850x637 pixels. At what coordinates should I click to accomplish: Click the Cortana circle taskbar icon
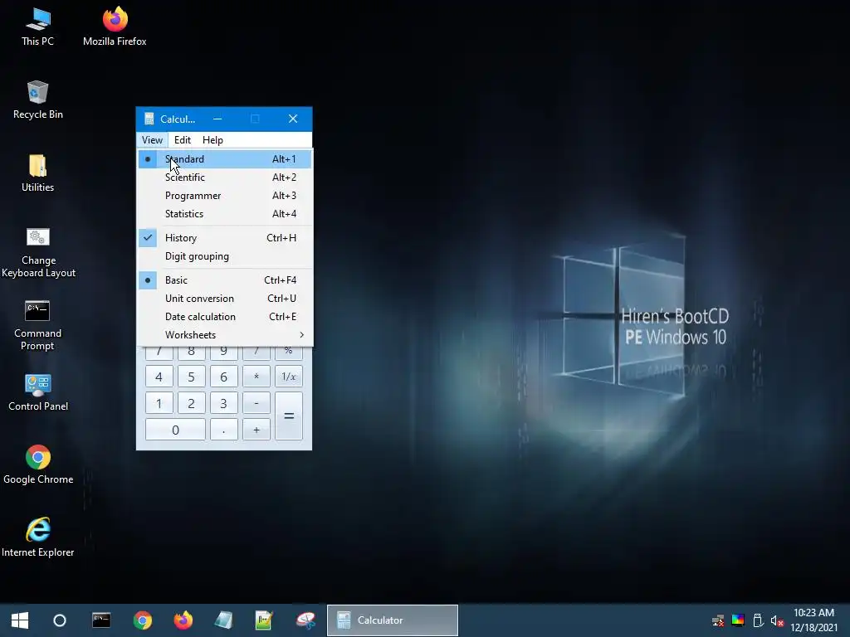(x=60, y=620)
